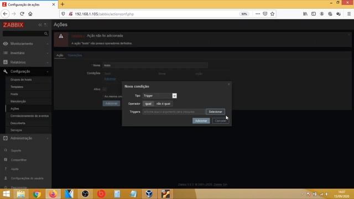Open VirtualBox from the taskbar
The image size is (354, 199).
click(149, 194)
